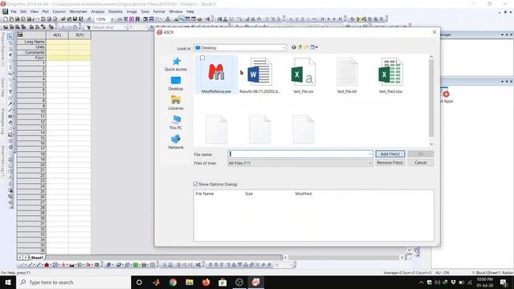Select the B(Y) column header
Image resolution: width=514 pixels, height=289 pixels.
tap(80, 35)
